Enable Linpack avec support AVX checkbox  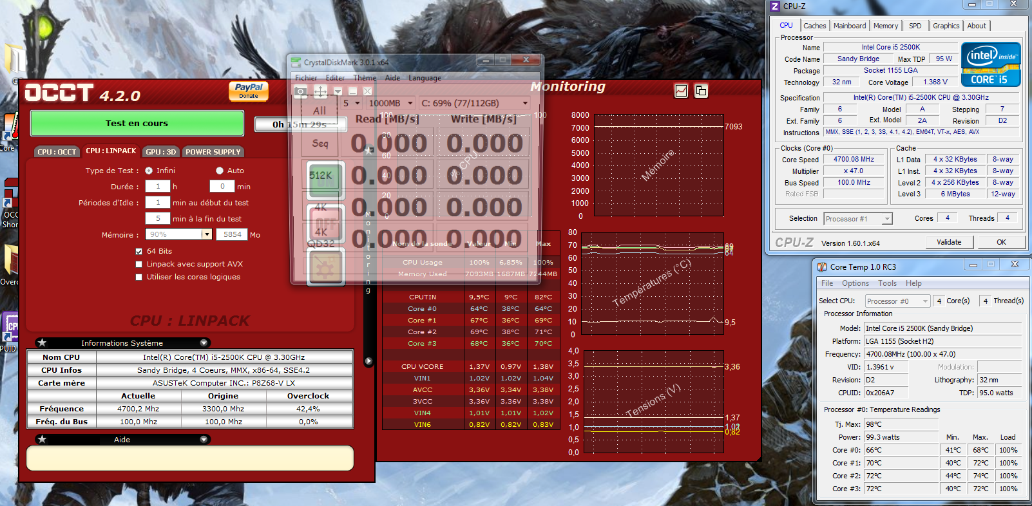coord(139,264)
